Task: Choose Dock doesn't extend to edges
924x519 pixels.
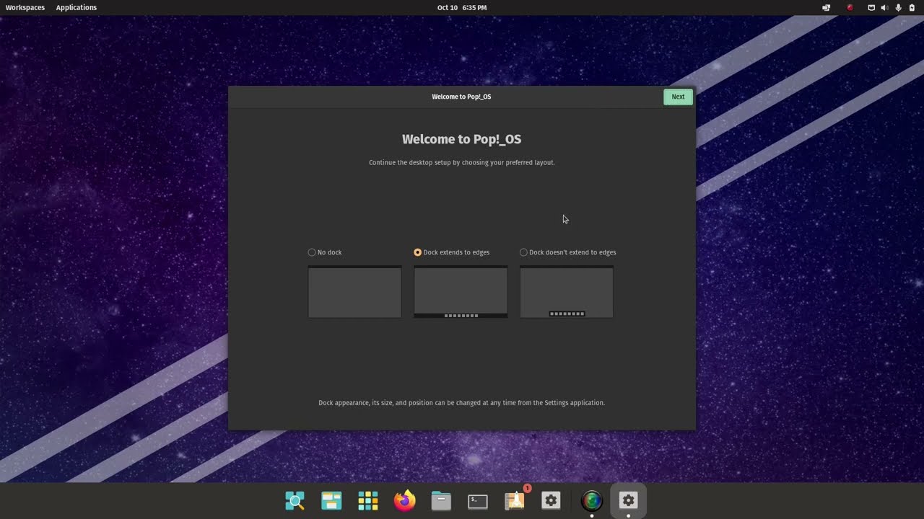Action: pos(523,252)
